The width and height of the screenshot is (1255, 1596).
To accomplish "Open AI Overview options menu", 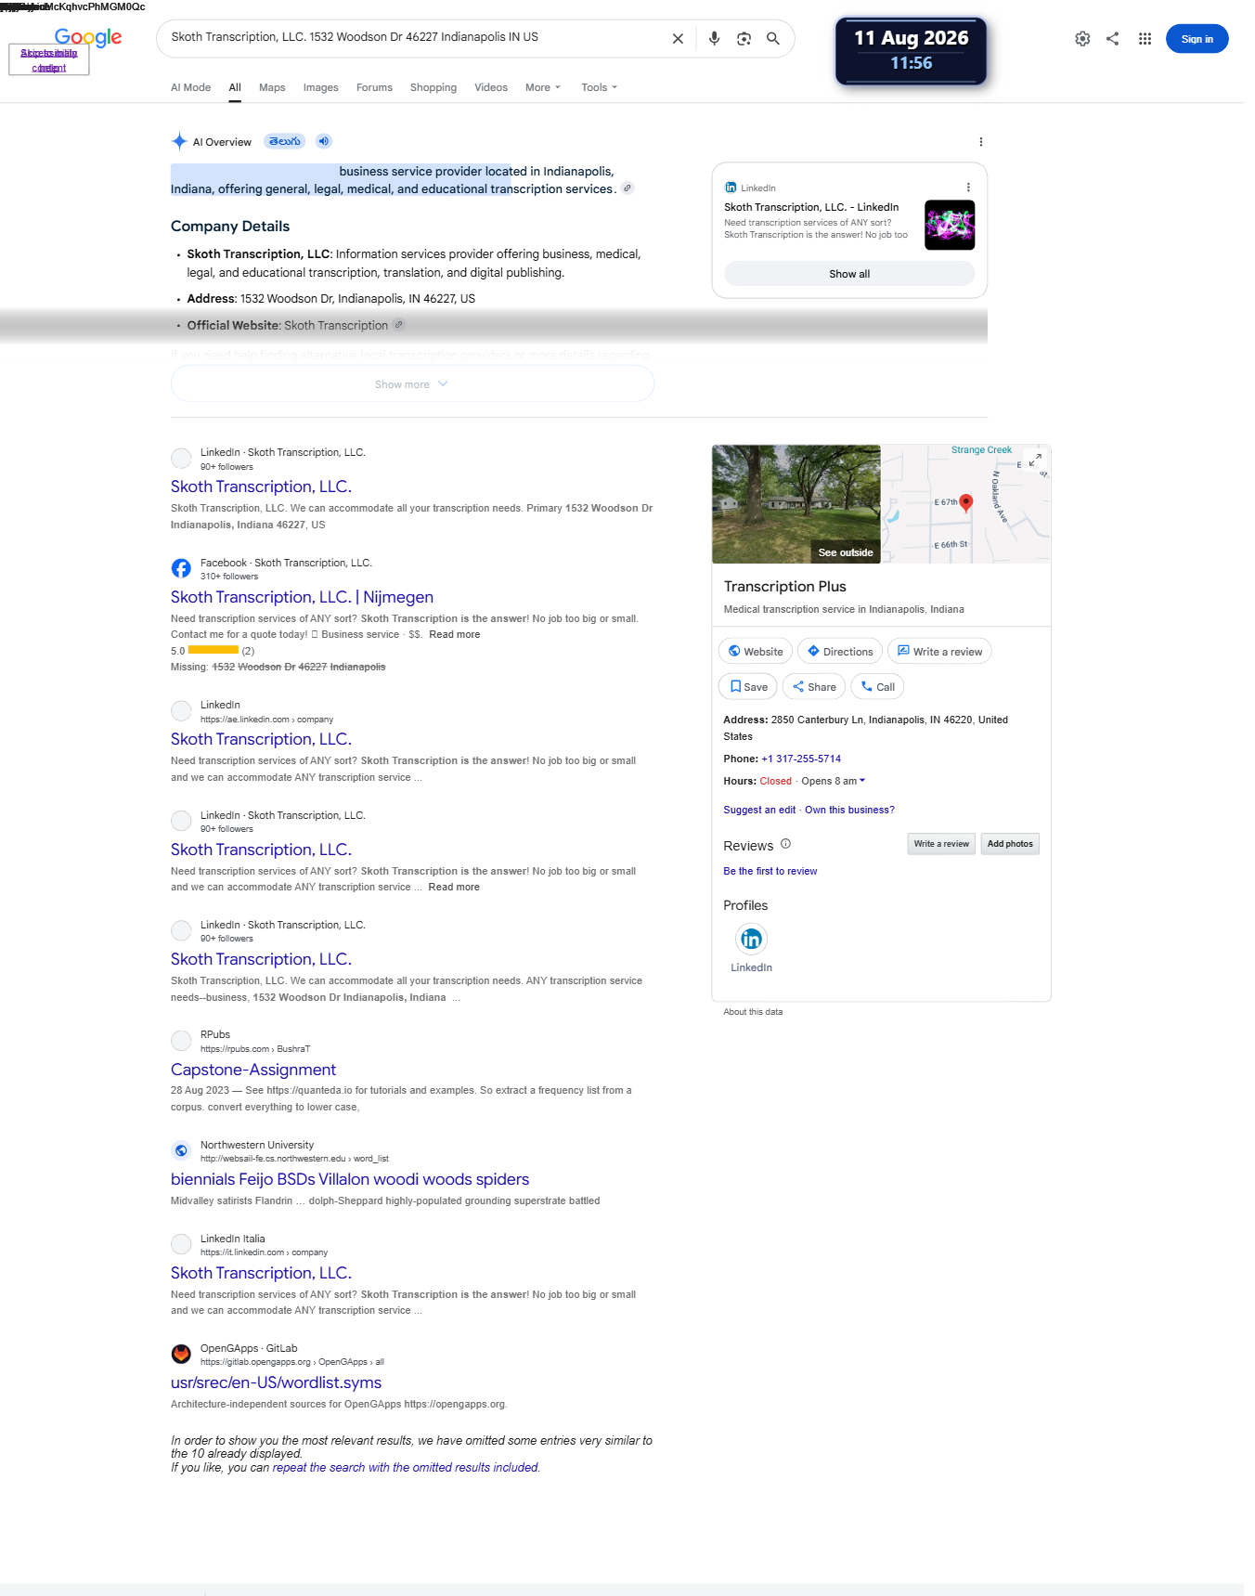I will 980,142.
